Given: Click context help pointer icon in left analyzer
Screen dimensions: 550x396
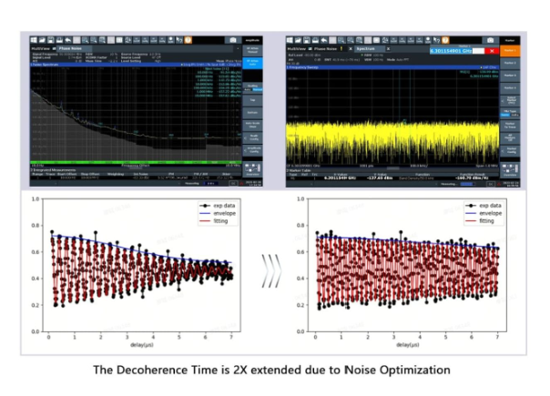Looking at the screenshot, I should 179,40.
